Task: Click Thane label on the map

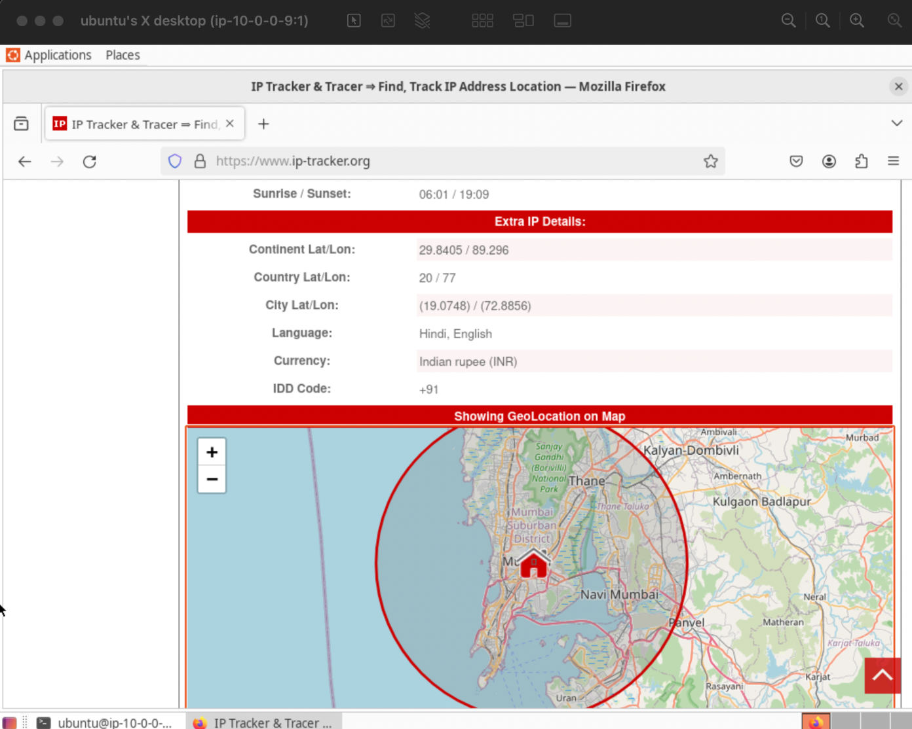Action: (587, 481)
